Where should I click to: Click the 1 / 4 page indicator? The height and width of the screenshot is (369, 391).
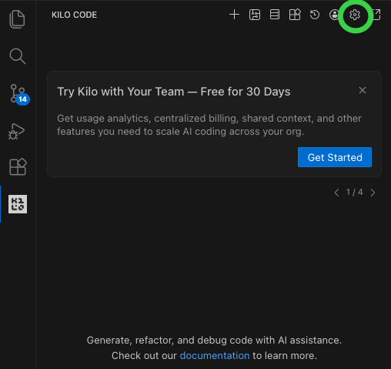pos(354,192)
